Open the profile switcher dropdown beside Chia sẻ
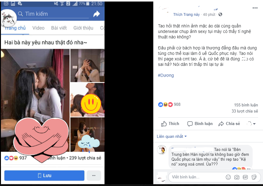The height and width of the screenshot is (186, 263). [251, 124]
